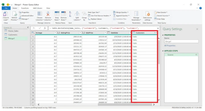Switch to the View tab
This screenshot has width=205, height=111.
pos(48,8)
